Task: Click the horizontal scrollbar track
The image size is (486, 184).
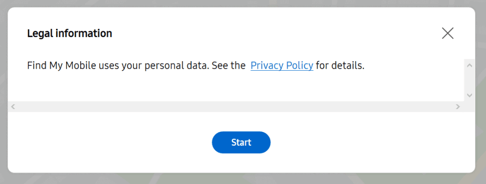Action: 235,107
